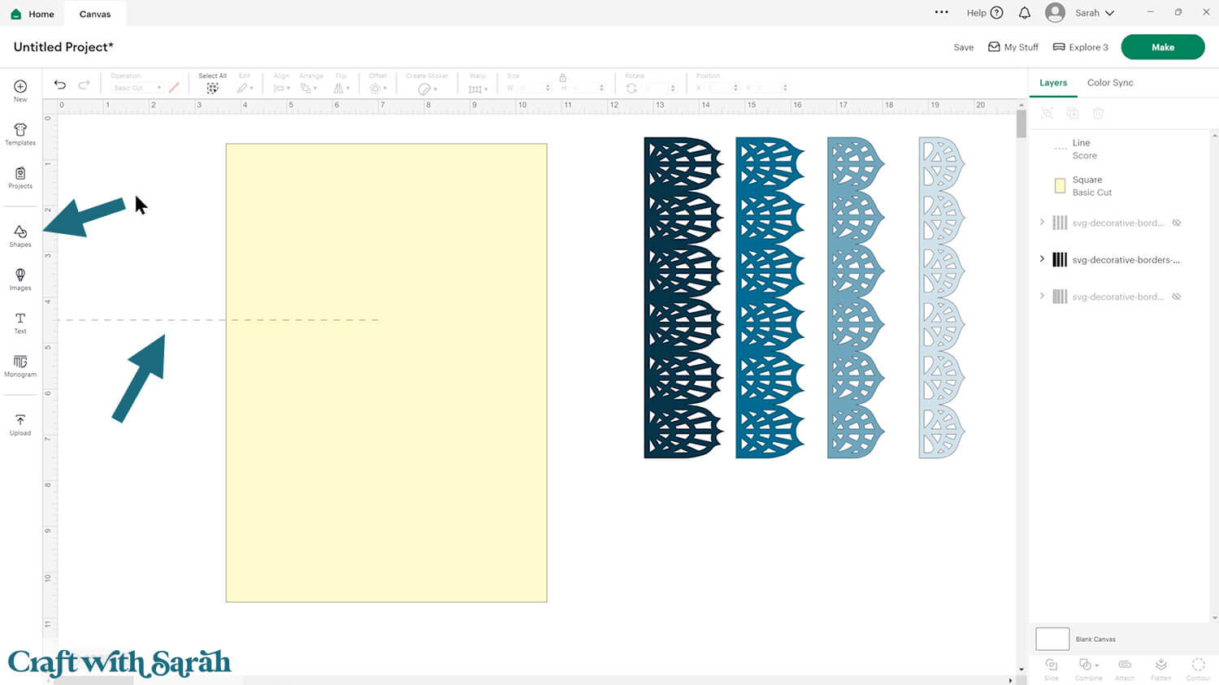Select the Line Score layer
The width and height of the screenshot is (1219, 685).
tap(1120, 149)
